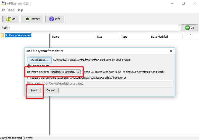The width and height of the screenshot is (199, 140).
Task: Maximize the HFSExplorer window
Action: point(183,3)
